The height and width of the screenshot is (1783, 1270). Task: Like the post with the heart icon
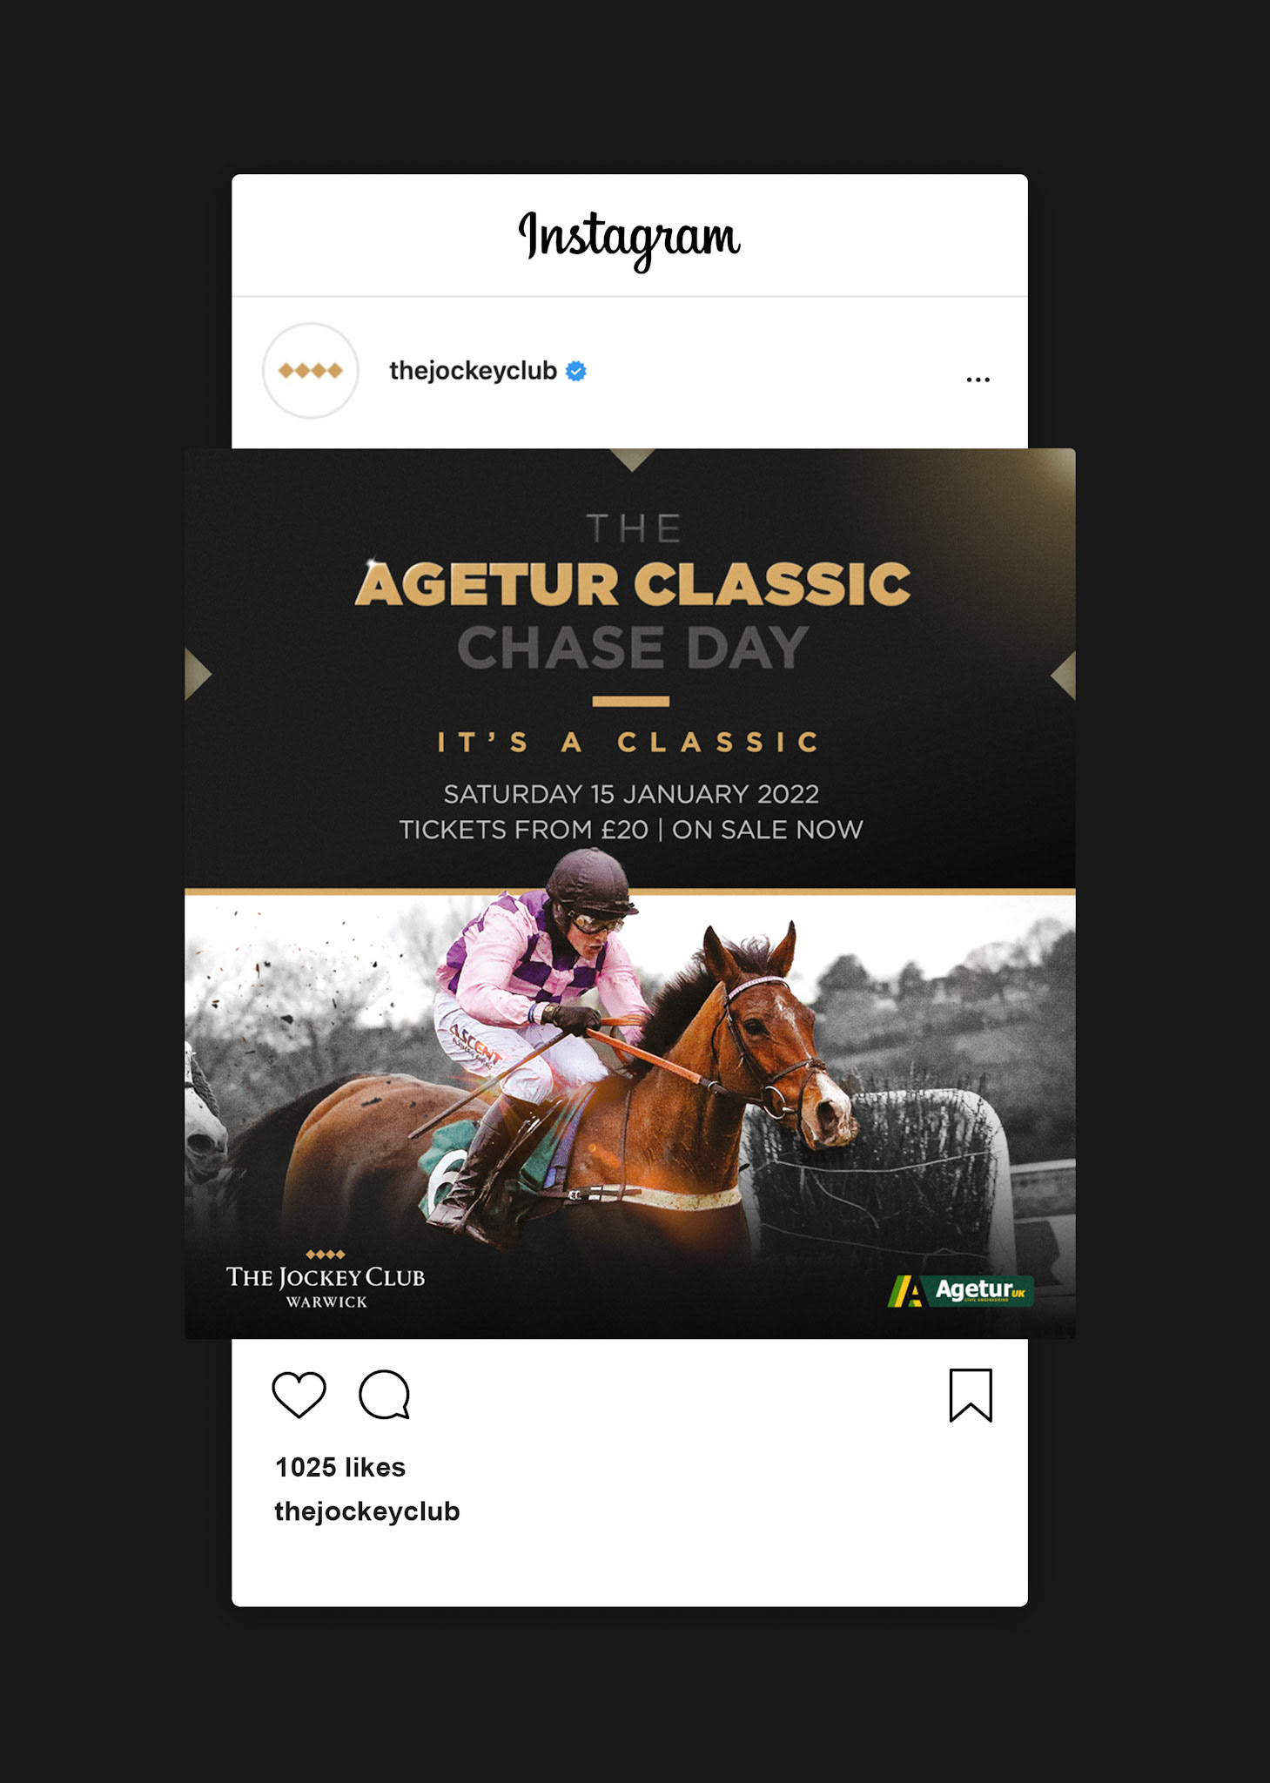click(x=299, y=1394)
